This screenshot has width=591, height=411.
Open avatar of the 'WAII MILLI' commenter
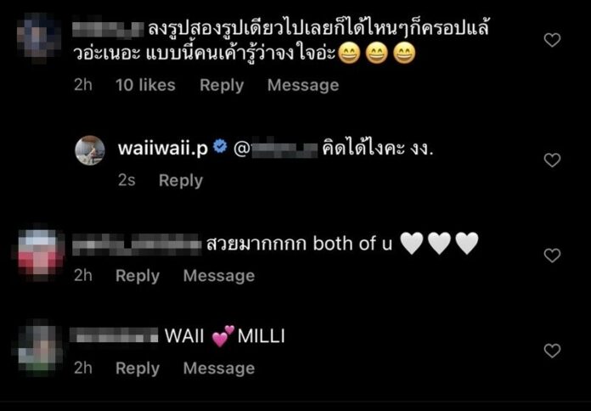click(39, 347)
